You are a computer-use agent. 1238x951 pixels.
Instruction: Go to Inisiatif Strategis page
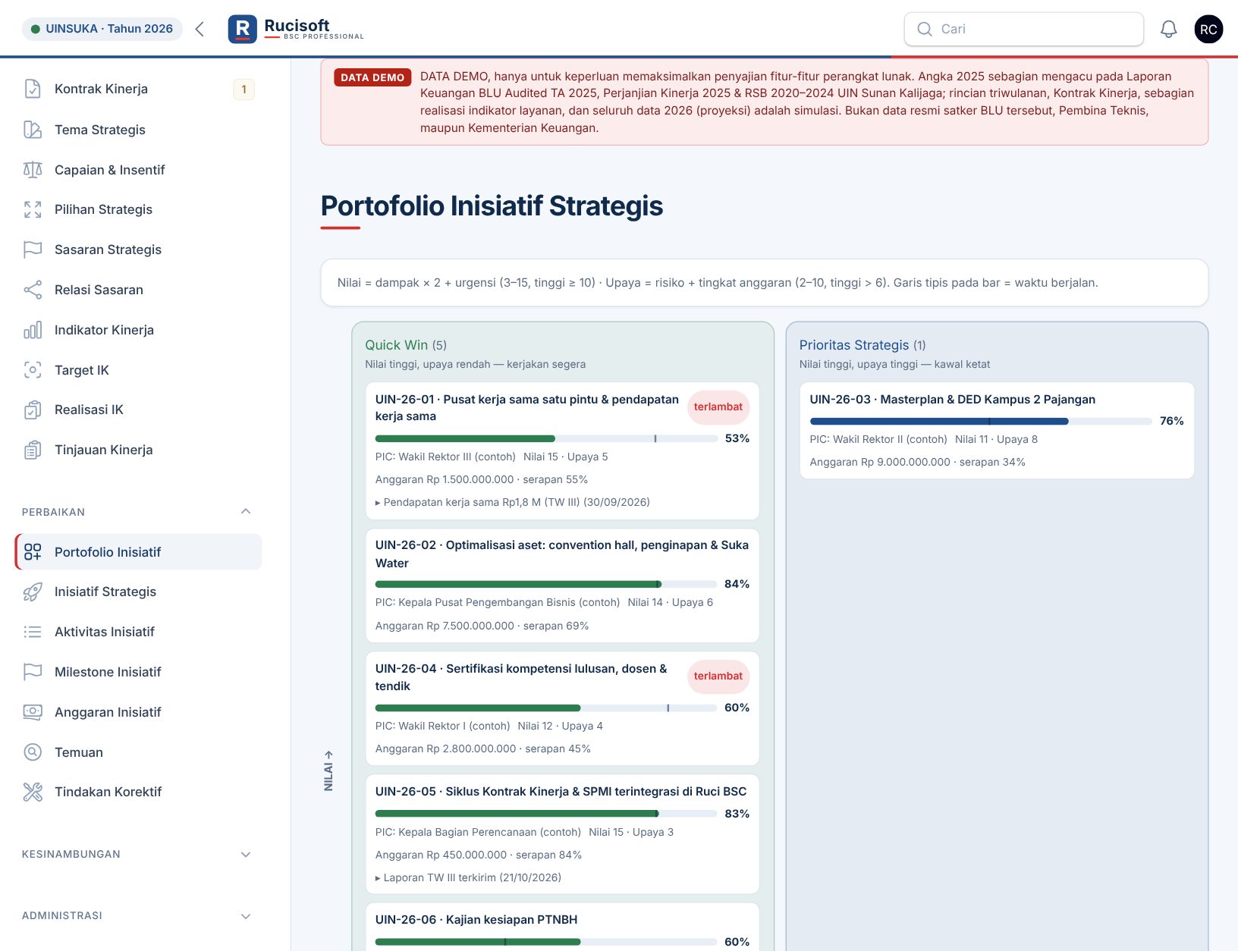(139, 592)
